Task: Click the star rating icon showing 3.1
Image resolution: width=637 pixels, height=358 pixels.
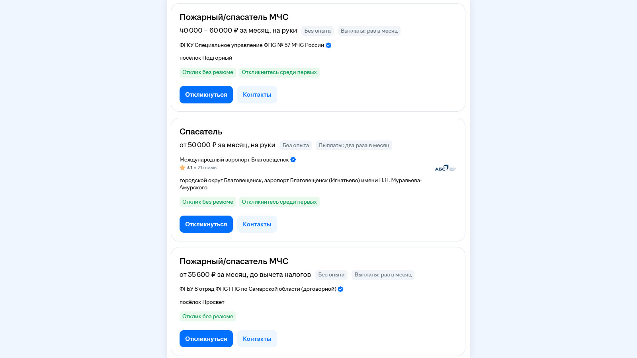Action: (x=182, y=167)
